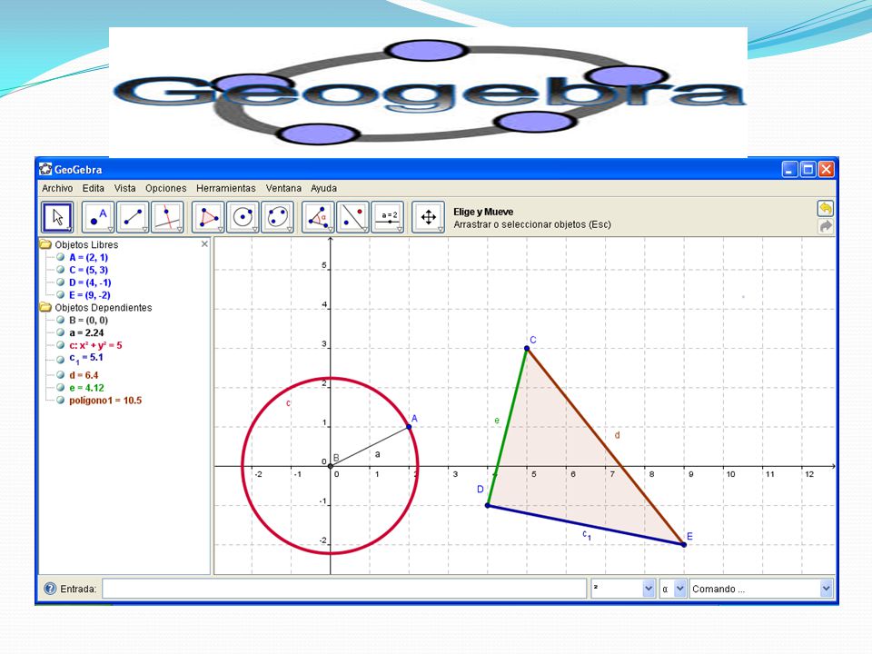The height and width of the screenshot is (654, 872).
Task: Toggle visibility of segment d = 6.4
Action: click(x=61, y=375)
